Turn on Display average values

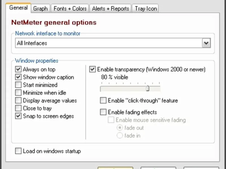(18, 100)
